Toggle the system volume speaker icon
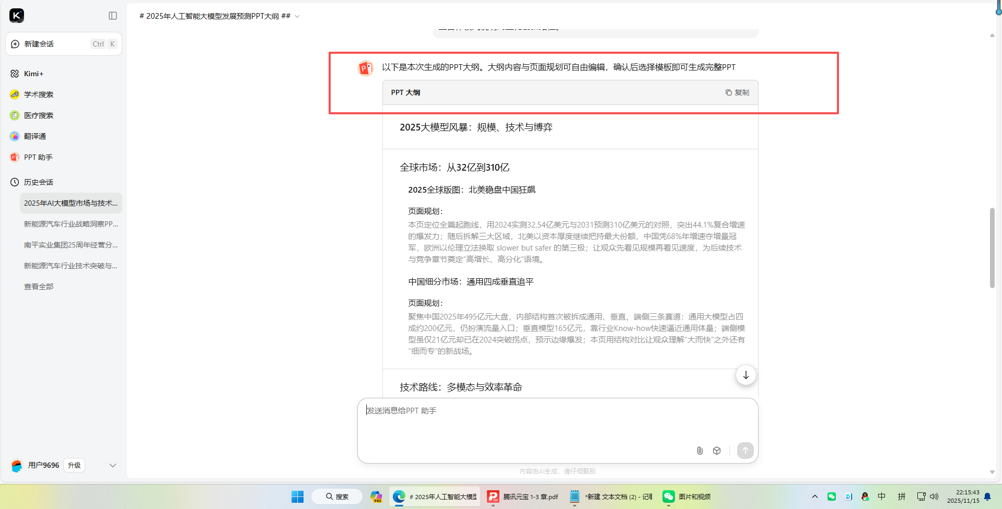1002x509 pixels. (x=935, y=496)
